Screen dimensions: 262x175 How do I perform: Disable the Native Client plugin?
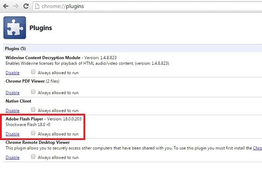tap(13, 111)
